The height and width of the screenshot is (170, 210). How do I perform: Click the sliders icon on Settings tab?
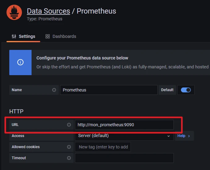pyautogui.click(x=14, y=36)
